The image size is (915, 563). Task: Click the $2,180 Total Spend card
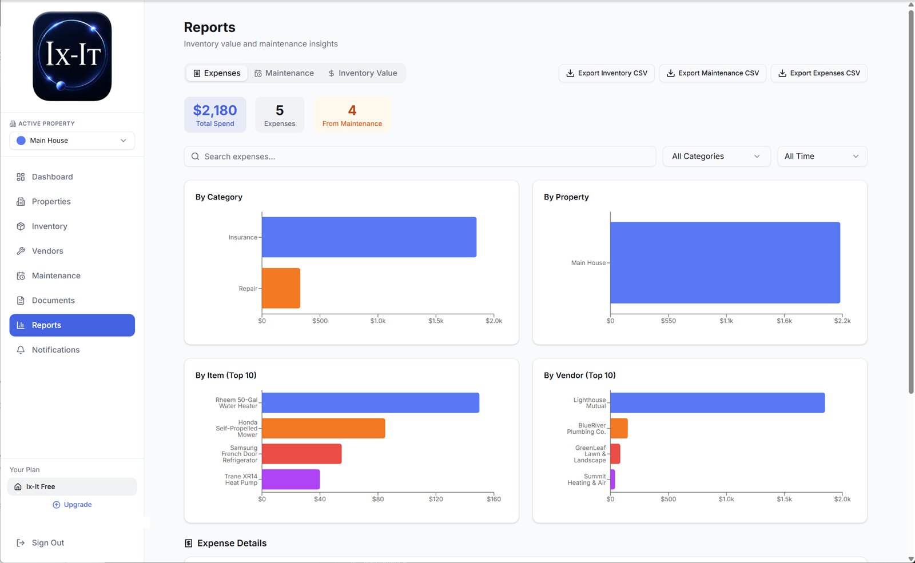click(215, 115)
